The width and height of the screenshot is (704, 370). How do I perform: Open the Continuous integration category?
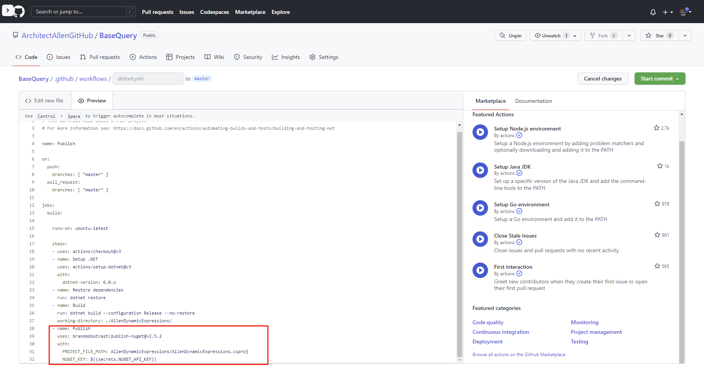coord(501,332)
